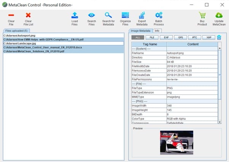This screenshot has height=162, width=229.
Task: Switch to the Info tab
Action: click(x=157, y=30)
